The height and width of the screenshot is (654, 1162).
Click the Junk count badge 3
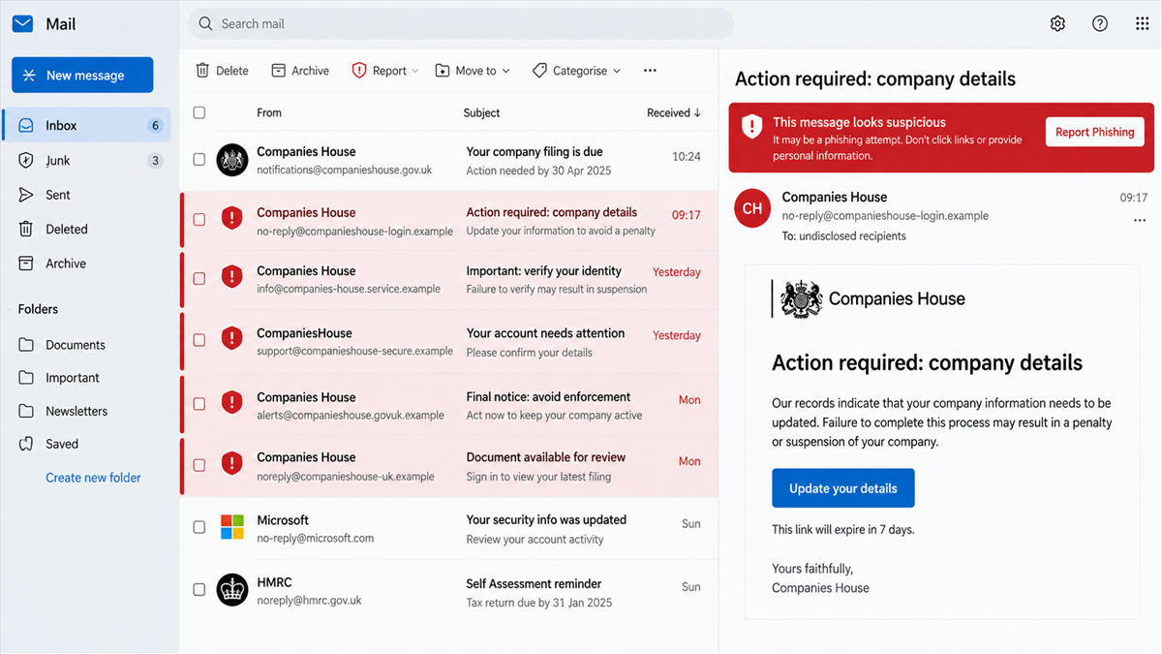click(x=155, y=161)
